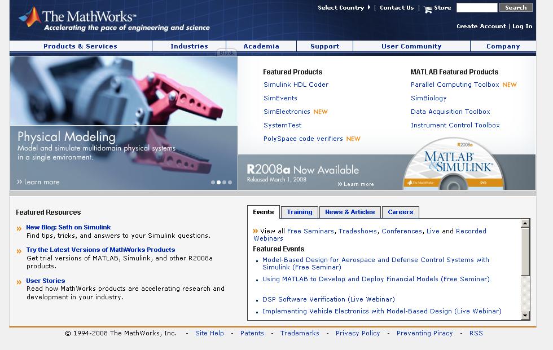Open the Company menu

503,46
